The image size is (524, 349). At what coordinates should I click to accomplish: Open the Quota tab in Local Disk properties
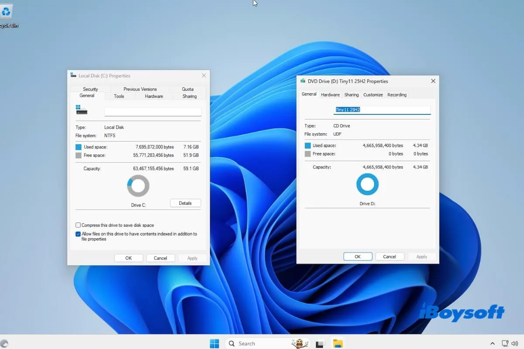188,89
